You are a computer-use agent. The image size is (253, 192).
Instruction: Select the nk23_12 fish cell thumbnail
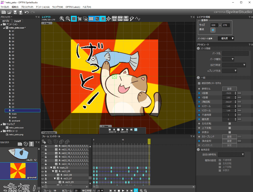[x=19, y=154]
